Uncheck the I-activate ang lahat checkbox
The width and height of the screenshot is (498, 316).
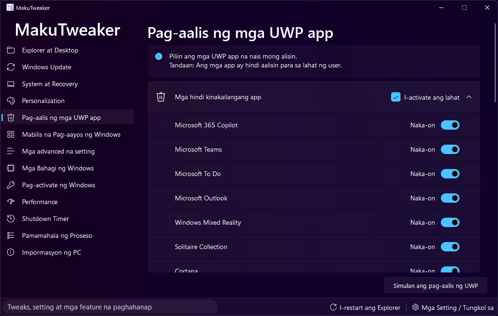coord(396,97)
